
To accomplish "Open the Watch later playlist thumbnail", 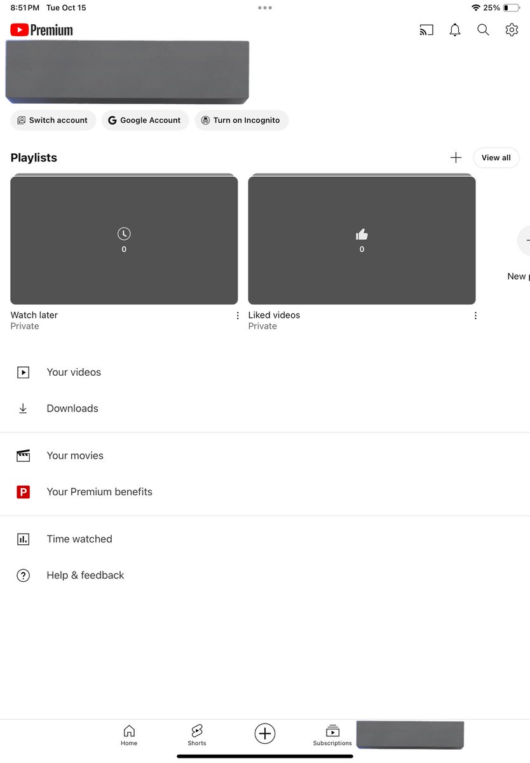I will click(124, 240).
